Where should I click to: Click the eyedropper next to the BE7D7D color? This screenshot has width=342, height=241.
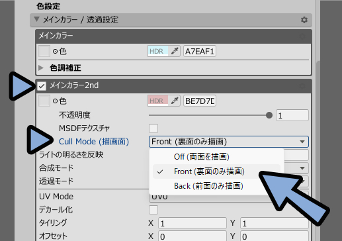tap(175, 101)
